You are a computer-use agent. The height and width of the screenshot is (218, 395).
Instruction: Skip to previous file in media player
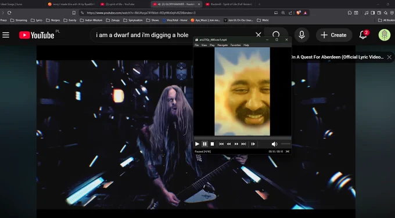point(221,144)
